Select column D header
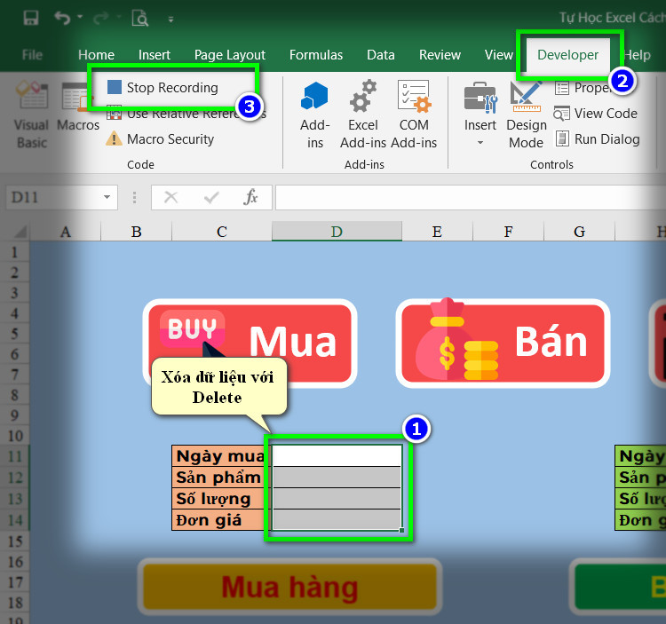The image size is (666, 624). pos(337,232)
